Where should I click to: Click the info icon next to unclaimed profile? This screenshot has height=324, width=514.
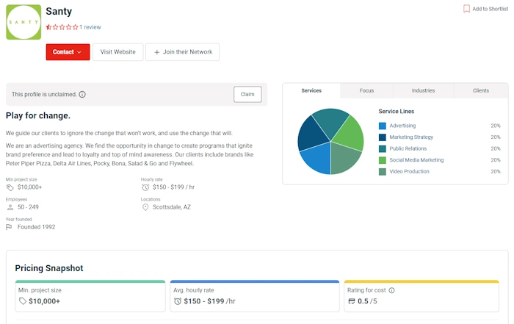tap(82, 95)
